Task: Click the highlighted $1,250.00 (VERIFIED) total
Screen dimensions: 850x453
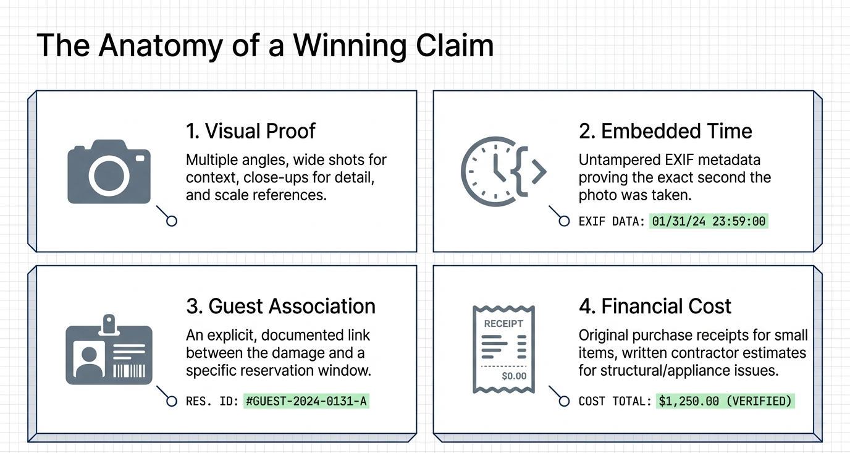Action: [725, 401]
